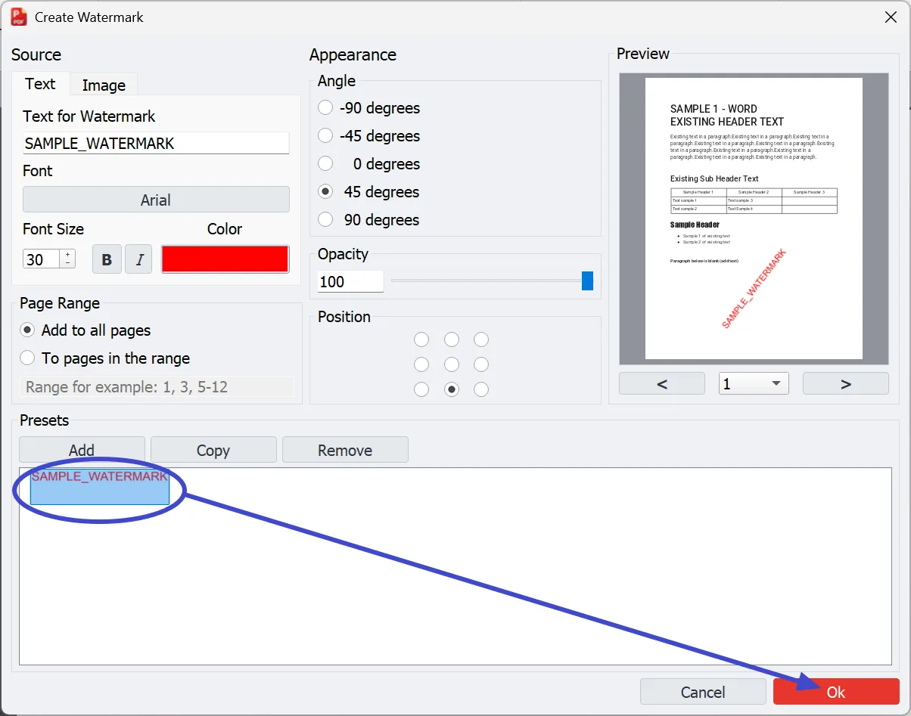Set position to bottom-left radio
911x716 pixels.
[x=421, y=389]
